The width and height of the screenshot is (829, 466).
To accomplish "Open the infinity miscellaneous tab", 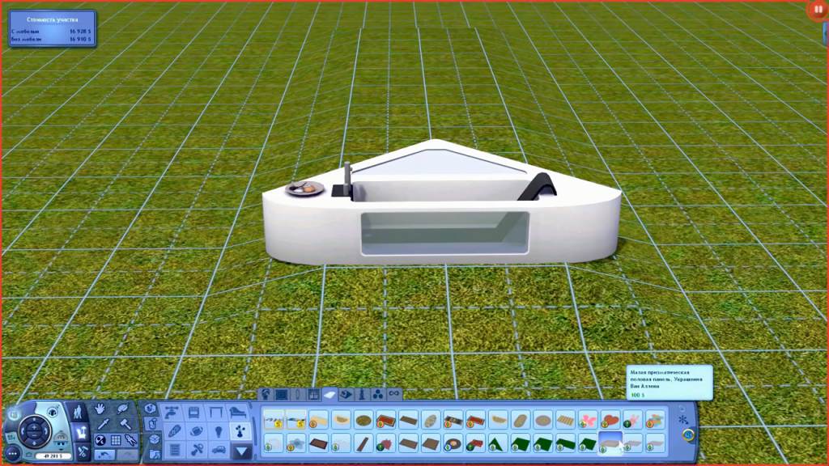I will [394, 394].
